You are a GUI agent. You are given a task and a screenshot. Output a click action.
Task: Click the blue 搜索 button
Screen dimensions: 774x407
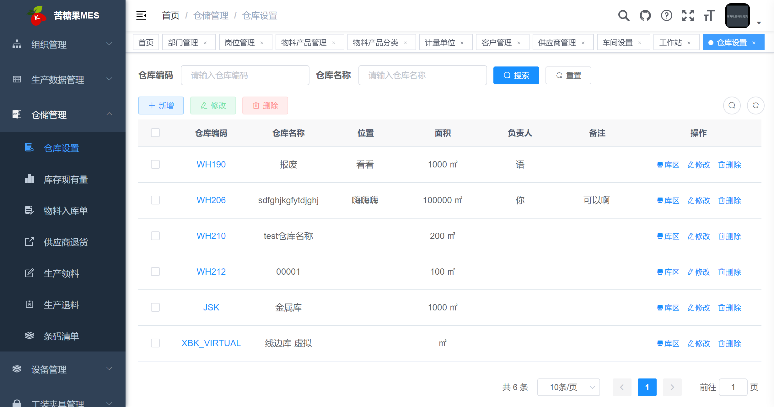(516, 75)
